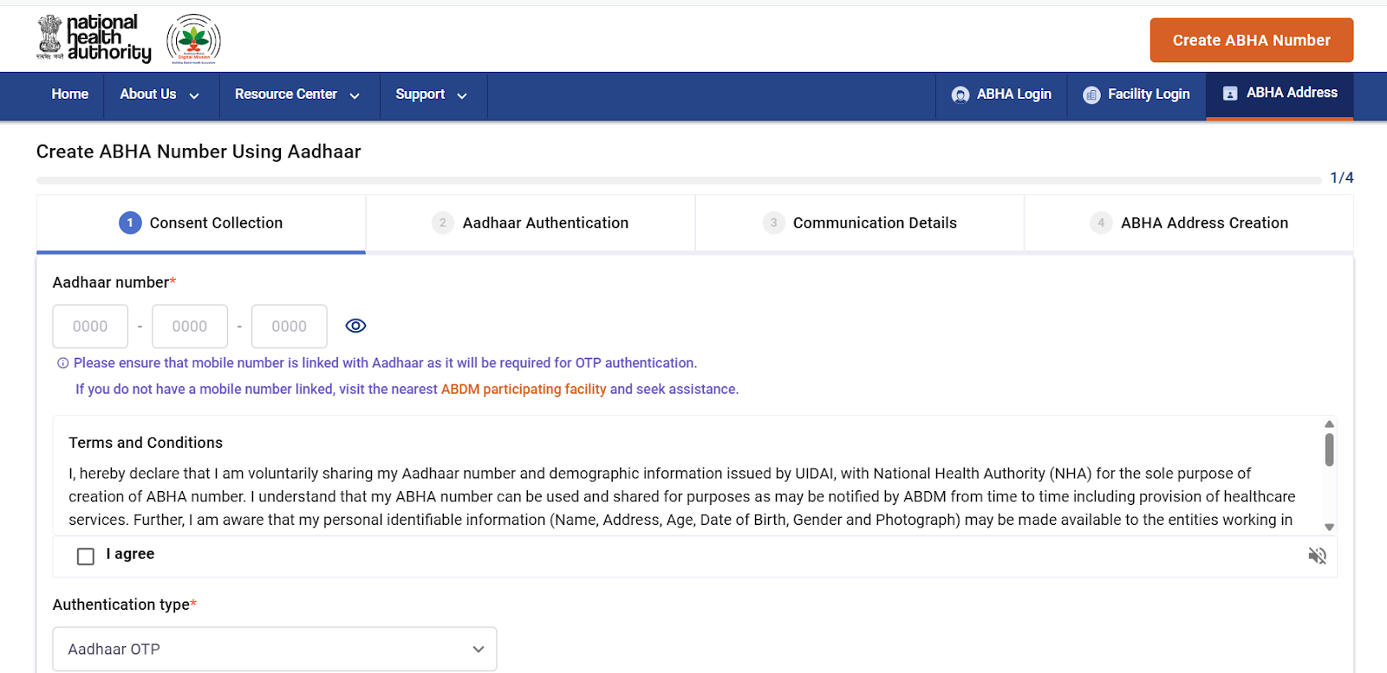Open the ABHA Login link
The height and width of the screenshot is (673, 1387).
point(1001,94)
